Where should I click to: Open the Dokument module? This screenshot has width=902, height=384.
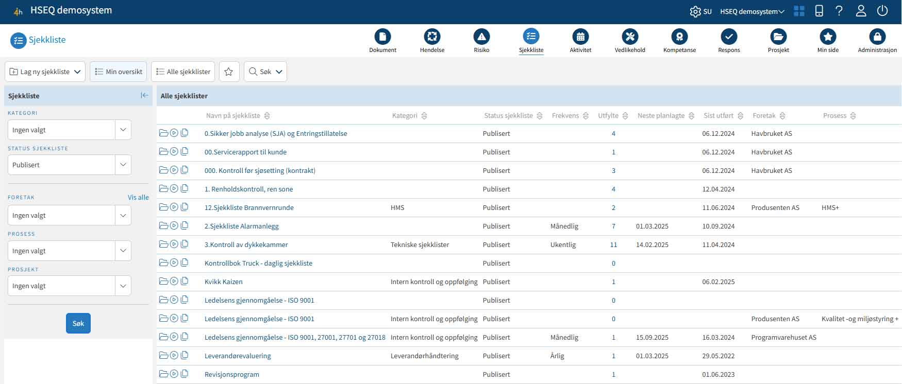pos(382,41)
